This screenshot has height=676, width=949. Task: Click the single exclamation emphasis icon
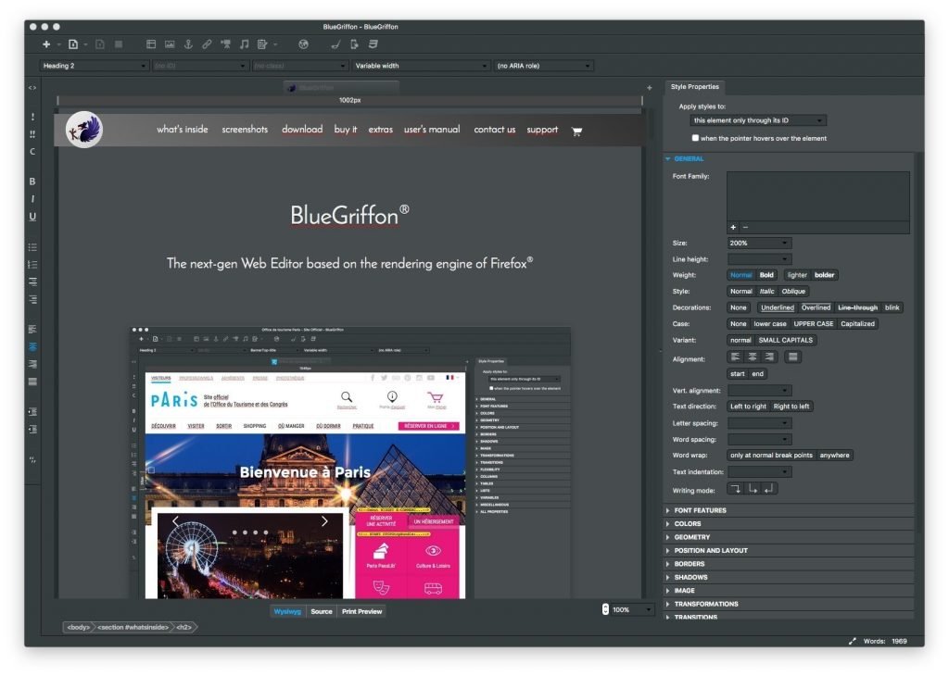pos(32,117)
